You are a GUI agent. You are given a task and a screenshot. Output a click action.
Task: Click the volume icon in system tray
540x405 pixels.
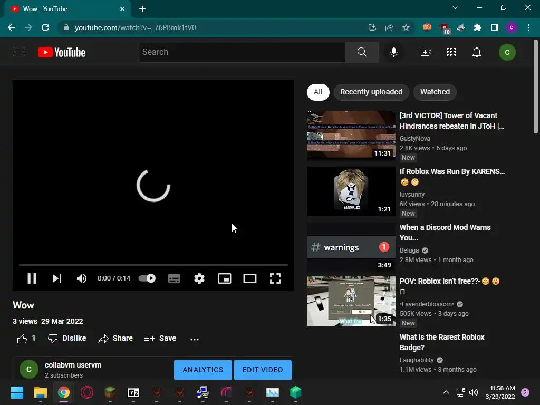(x=474, y=392)
